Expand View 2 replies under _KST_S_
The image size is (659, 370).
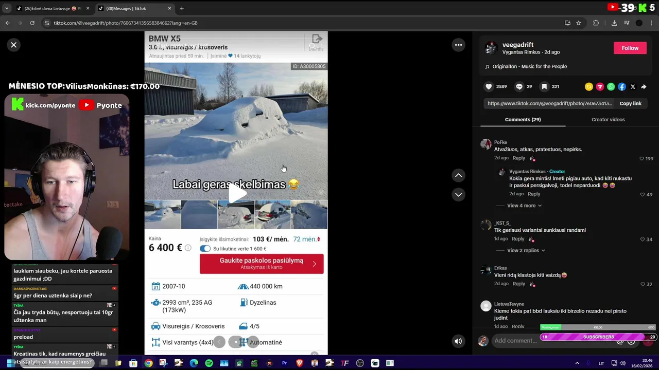(526, 250)
